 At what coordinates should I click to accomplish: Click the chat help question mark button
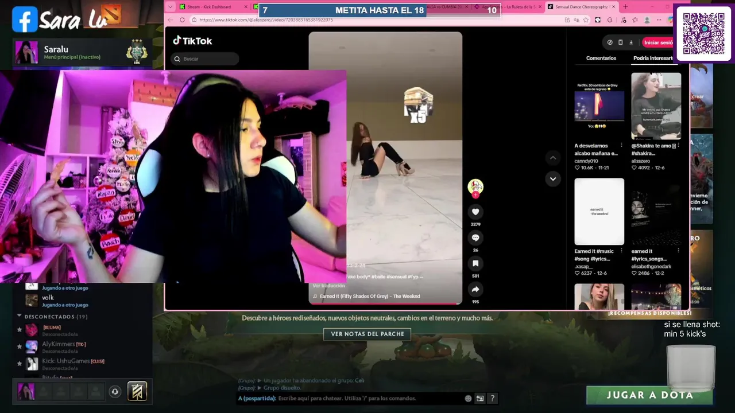492,398
